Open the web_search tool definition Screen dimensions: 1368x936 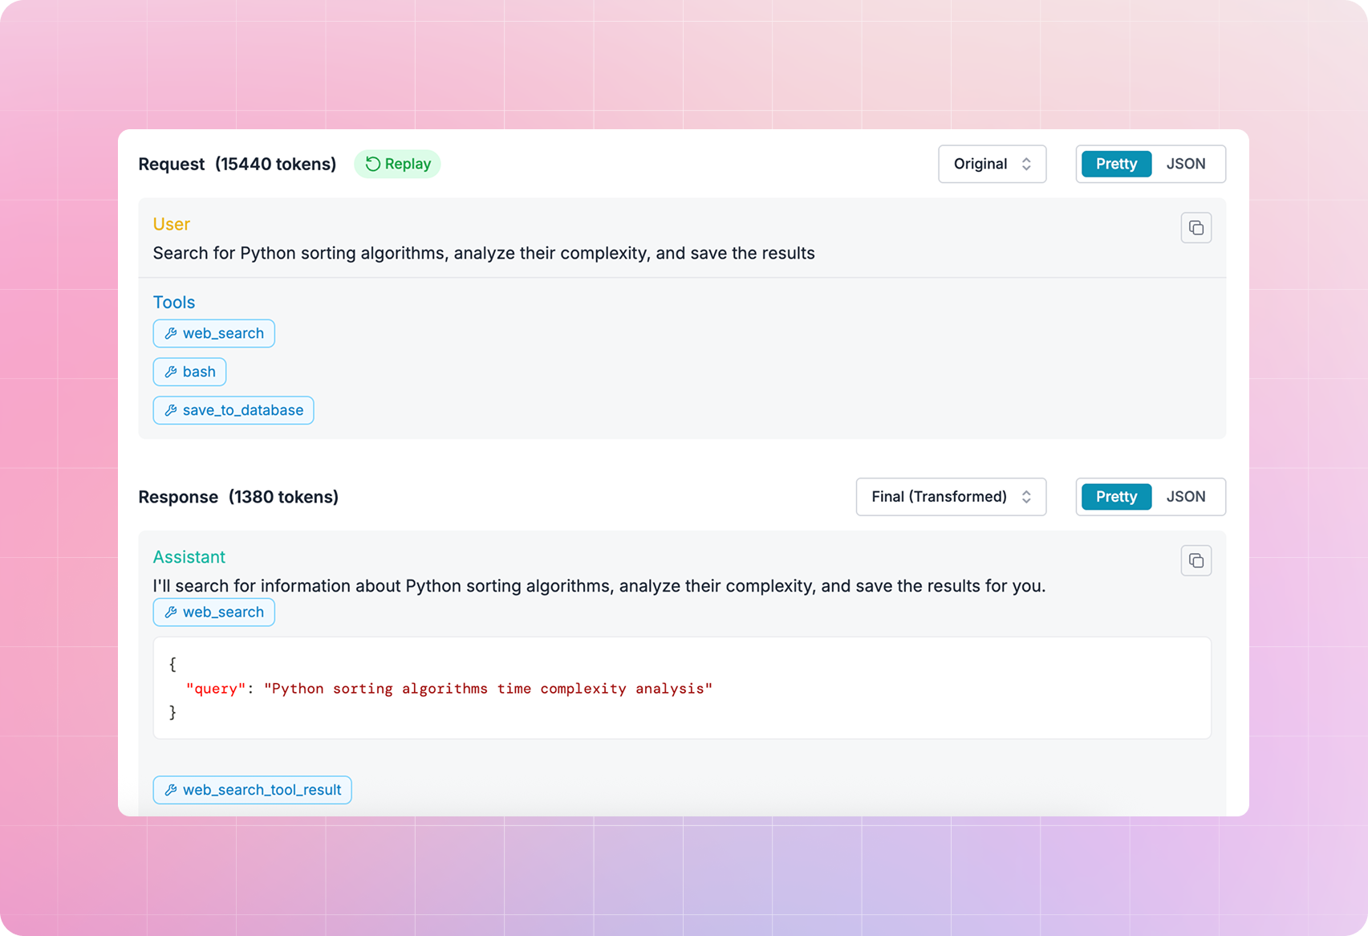pos(213,333)
